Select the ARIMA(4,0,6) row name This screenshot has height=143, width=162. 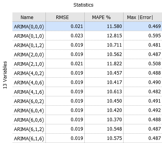tap(29, 82)
